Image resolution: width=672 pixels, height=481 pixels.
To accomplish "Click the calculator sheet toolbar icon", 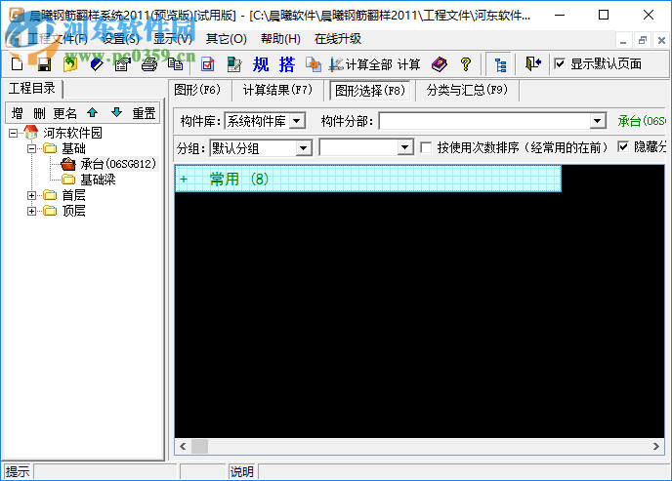I will pyautogui.click(x=234, y=64).
